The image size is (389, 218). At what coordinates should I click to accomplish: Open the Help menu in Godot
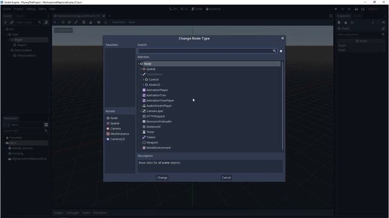[x=52, y=9]
